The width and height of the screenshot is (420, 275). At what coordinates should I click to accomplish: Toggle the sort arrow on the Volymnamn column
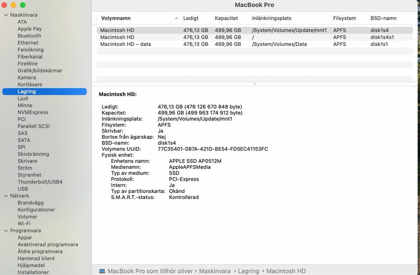tap(176, 18)
